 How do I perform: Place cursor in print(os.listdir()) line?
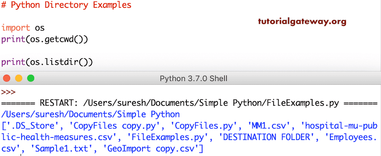click(x=47, y=63)
